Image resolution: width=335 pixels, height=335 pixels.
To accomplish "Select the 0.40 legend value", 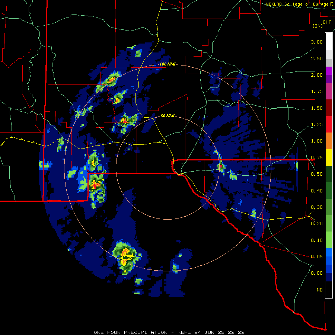I will point(317,191).
